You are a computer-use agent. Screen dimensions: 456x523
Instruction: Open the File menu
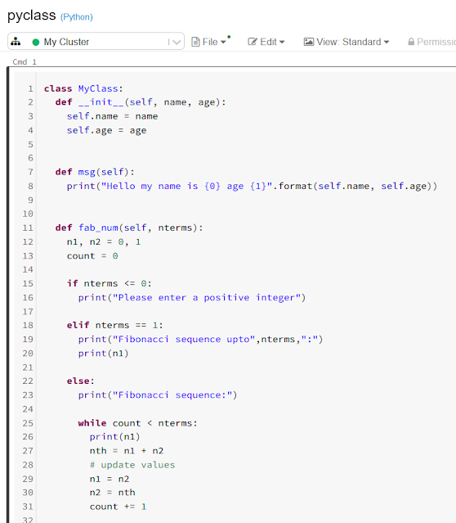(209, 42)
